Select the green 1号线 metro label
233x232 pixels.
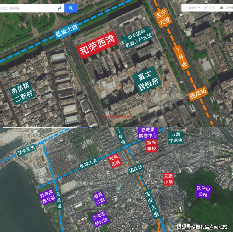121,137
